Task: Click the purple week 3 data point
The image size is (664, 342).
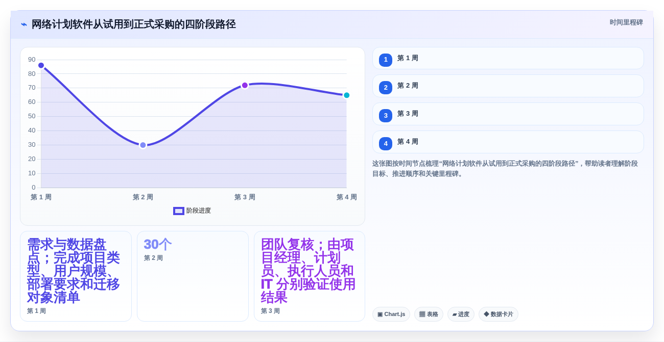Action: click(245, 85)
